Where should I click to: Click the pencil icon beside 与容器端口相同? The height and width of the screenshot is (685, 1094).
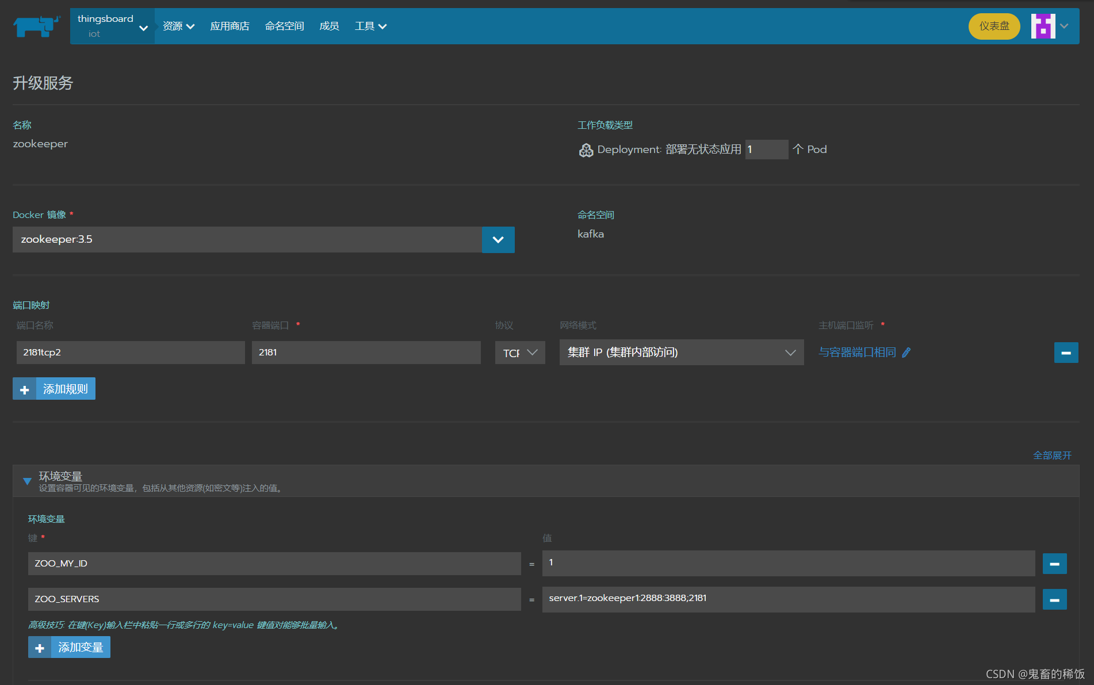[906, 353]
